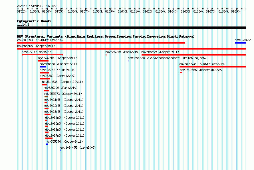Open nsv555594 (Cooper2011) label

coord(64,142)
